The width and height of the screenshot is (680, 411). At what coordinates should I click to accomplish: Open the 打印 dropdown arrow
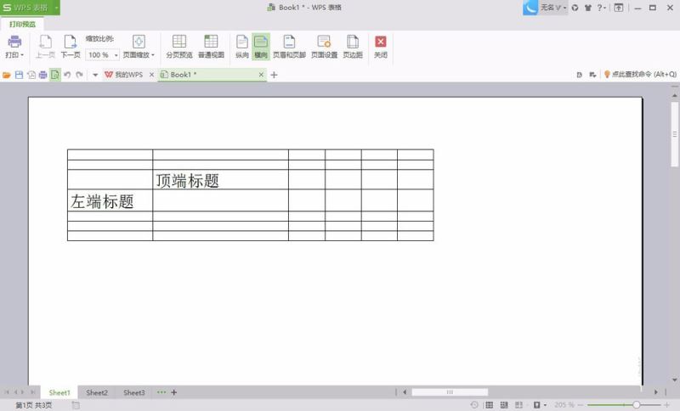[22, 55]
